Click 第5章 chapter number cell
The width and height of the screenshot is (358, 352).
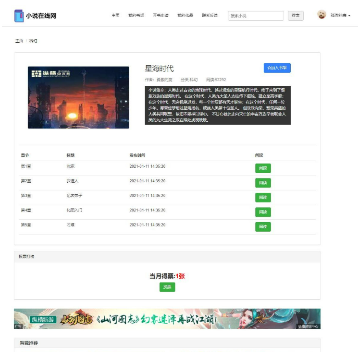coord(26,225)
